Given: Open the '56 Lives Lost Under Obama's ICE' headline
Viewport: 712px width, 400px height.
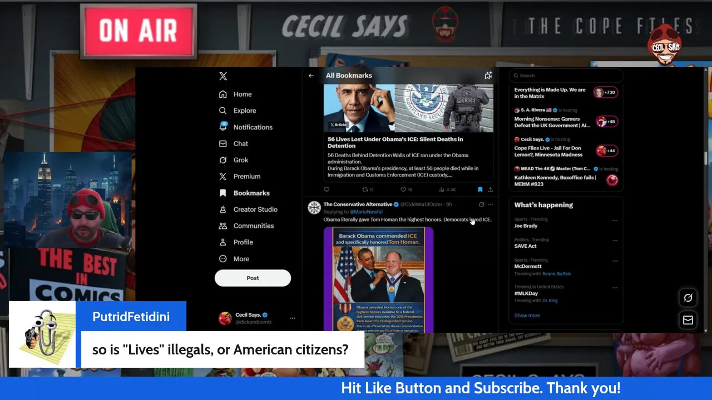Looking at the screenshot, I should pos(395,142).
